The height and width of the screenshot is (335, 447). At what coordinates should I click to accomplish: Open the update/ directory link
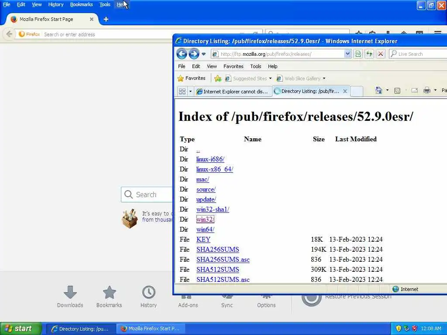click(206, 199)
